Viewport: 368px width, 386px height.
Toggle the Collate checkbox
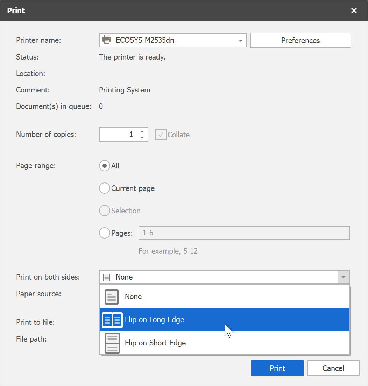click(161, 135)
